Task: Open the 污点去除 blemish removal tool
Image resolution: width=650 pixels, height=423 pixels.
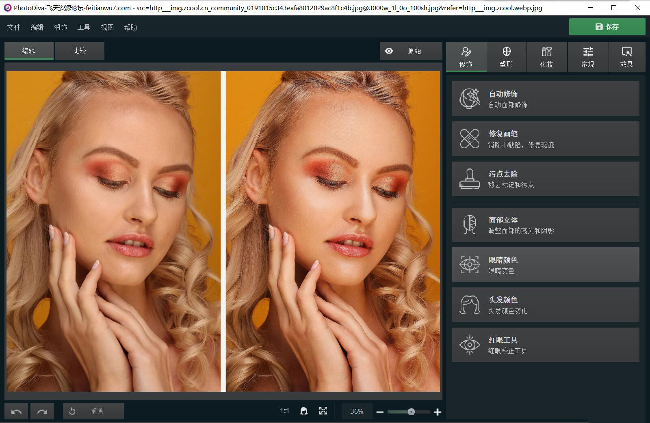Action: [546, 179]
